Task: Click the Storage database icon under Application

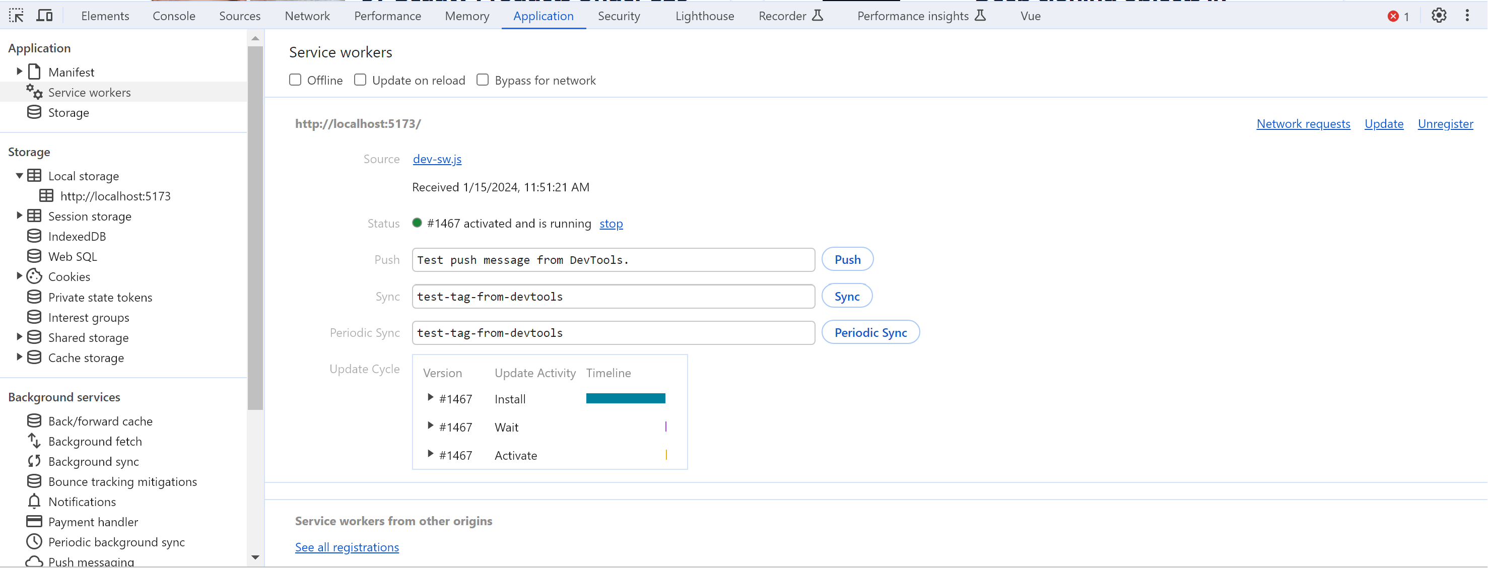Action: click(x=35, y=112)
